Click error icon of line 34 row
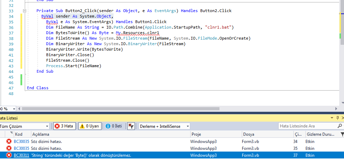This screenshot has height=165, width=344. click(9, 142)
